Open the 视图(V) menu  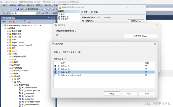tap(21, 5)
